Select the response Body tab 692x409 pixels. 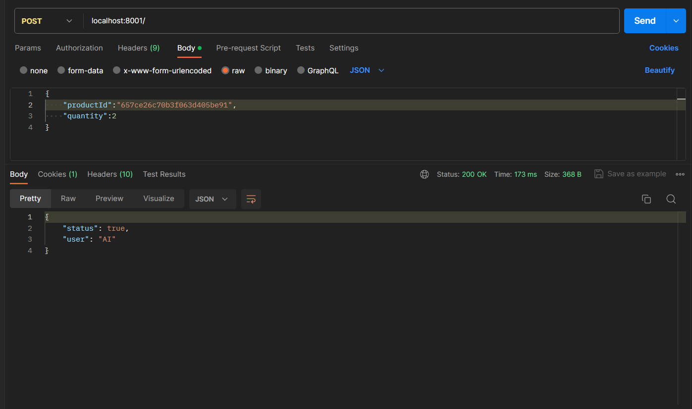tap(19, 174)
